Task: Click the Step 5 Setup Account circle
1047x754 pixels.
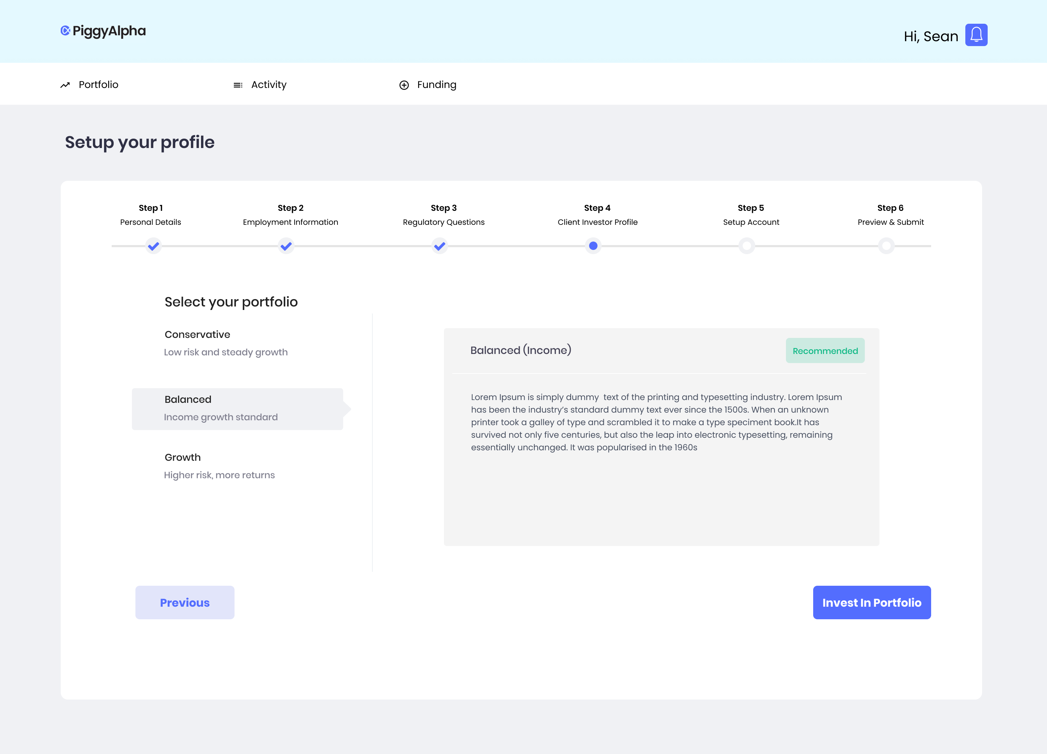Action: (x=747, y=246)
